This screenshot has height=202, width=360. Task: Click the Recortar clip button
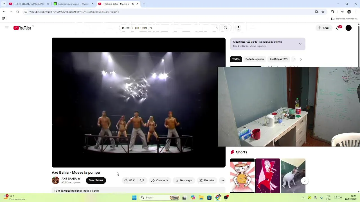click(x=207, y=180)
